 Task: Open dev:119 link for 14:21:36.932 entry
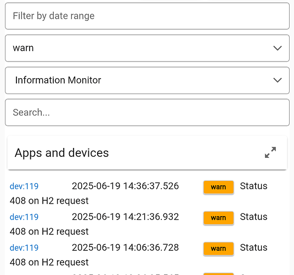(x=24, y=217)
